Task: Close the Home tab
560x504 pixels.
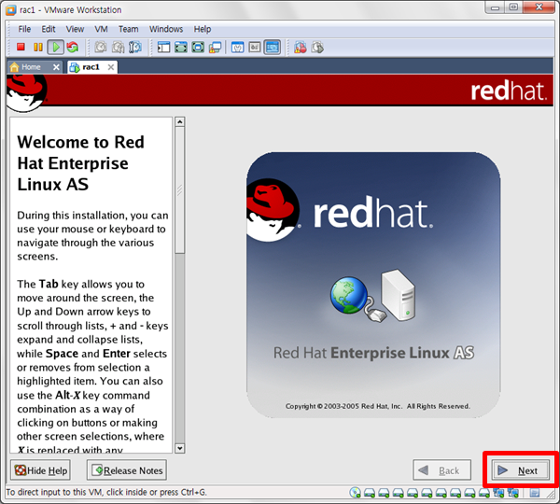Action: tap(56, 67)
